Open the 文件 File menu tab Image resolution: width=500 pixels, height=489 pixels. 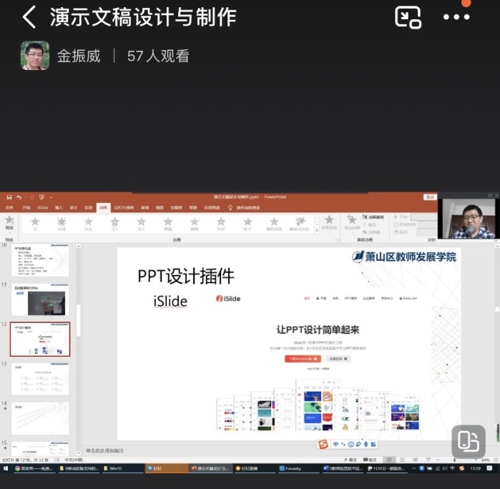pyautogui.click(x=9, y=207)
